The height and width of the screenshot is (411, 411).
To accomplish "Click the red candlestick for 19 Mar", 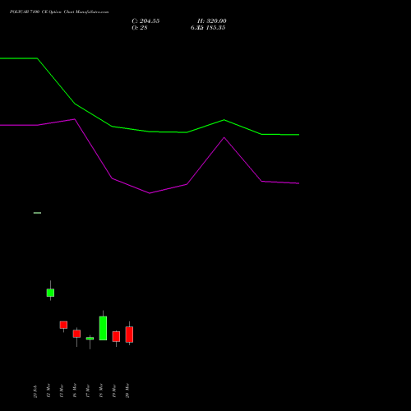I will click(x=116, y=336).
